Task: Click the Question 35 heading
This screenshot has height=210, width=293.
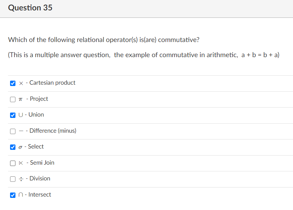Action: [x=30, y=8]
